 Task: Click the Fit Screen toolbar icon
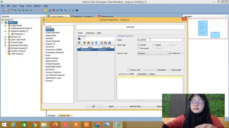coord(69,10)
